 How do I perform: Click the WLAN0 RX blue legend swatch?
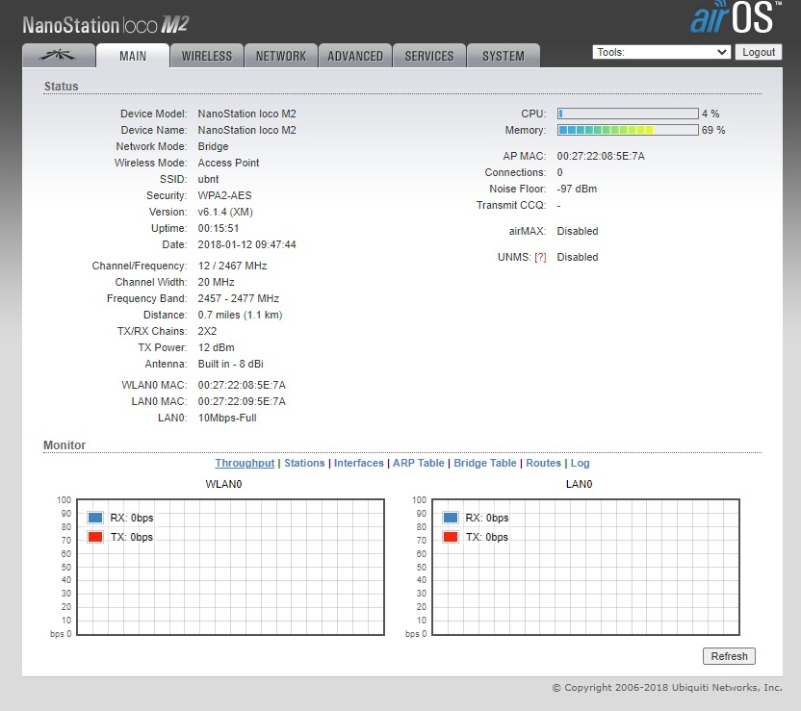click(x=95, y=518)
